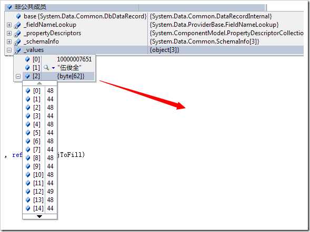Image resolution: width=310 pixels, height=232 pixels.
Task: Select the 非公共成员 header row
Action: [x=135, y=7]
